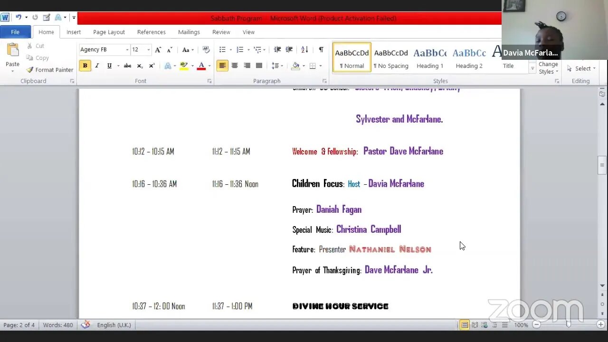Image resolution: width=608 pixels, height=342 pixels.
Task: Click the Paste icon in Clipboard group
Action: click(12, 49)
